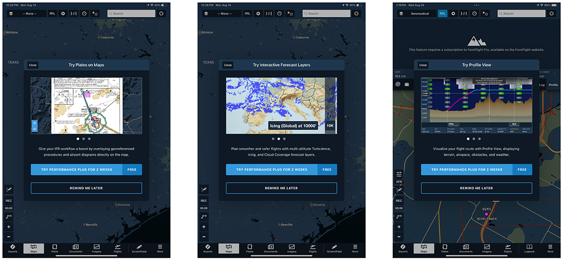Image resolution: width=563 pixels, height=260 pixels.
Task: Open Airports tab on Plates on Maps screen
Action: click(x=13, y=248)
